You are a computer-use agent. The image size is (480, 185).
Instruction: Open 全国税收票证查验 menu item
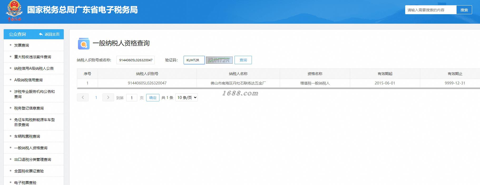click(29, 171)
